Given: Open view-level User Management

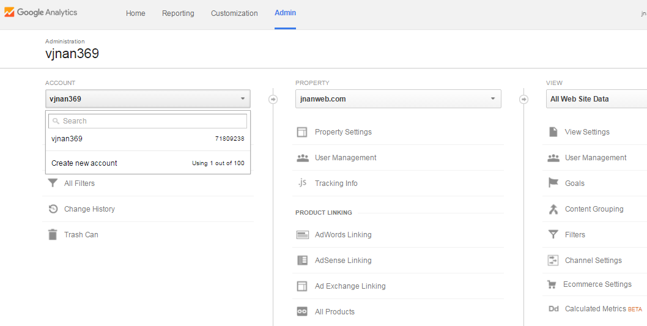Looking at the screenshot, I should (594, 158).
